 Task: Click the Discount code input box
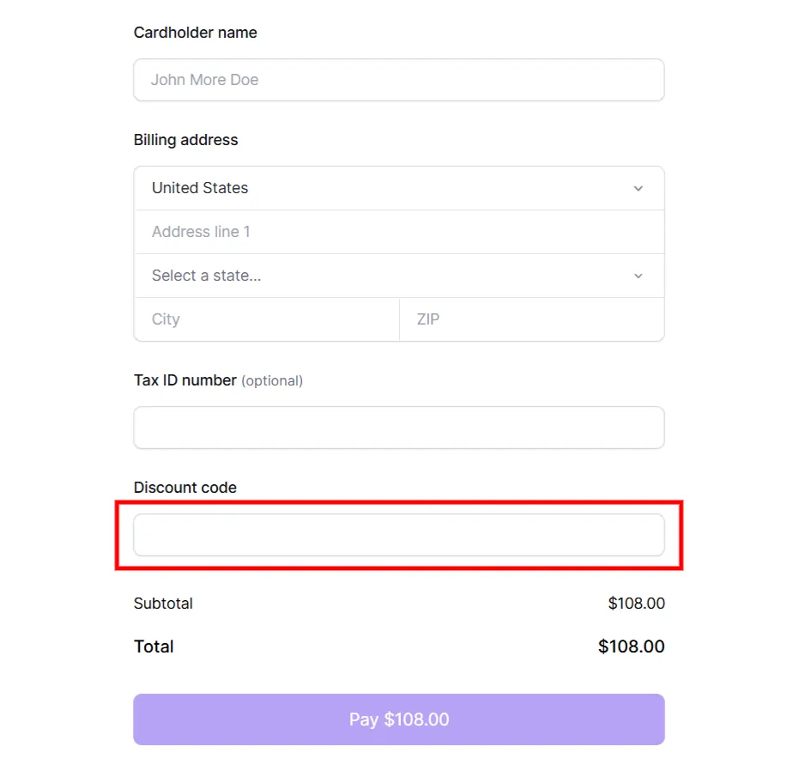(x=398, y=535)
